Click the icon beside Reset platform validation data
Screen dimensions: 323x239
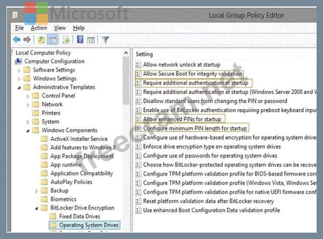139,201
